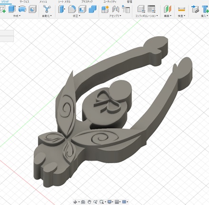
Task: Activate the Pan hand tool
Action: [90, 202]
